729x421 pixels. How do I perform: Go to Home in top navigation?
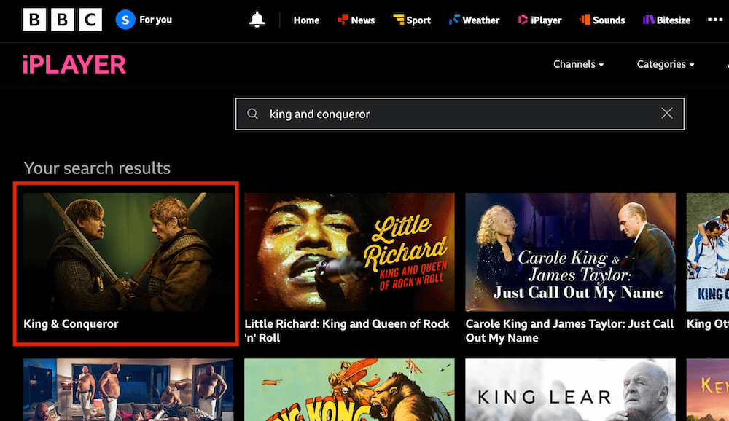coord(306,20)
